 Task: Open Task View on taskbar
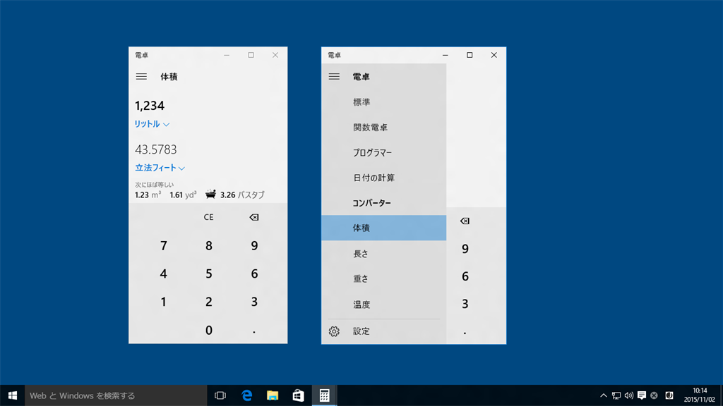[220, 395]
